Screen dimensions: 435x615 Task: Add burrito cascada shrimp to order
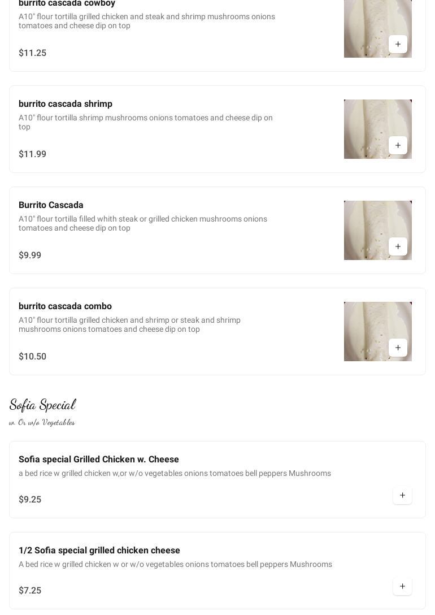click(398, 145)
